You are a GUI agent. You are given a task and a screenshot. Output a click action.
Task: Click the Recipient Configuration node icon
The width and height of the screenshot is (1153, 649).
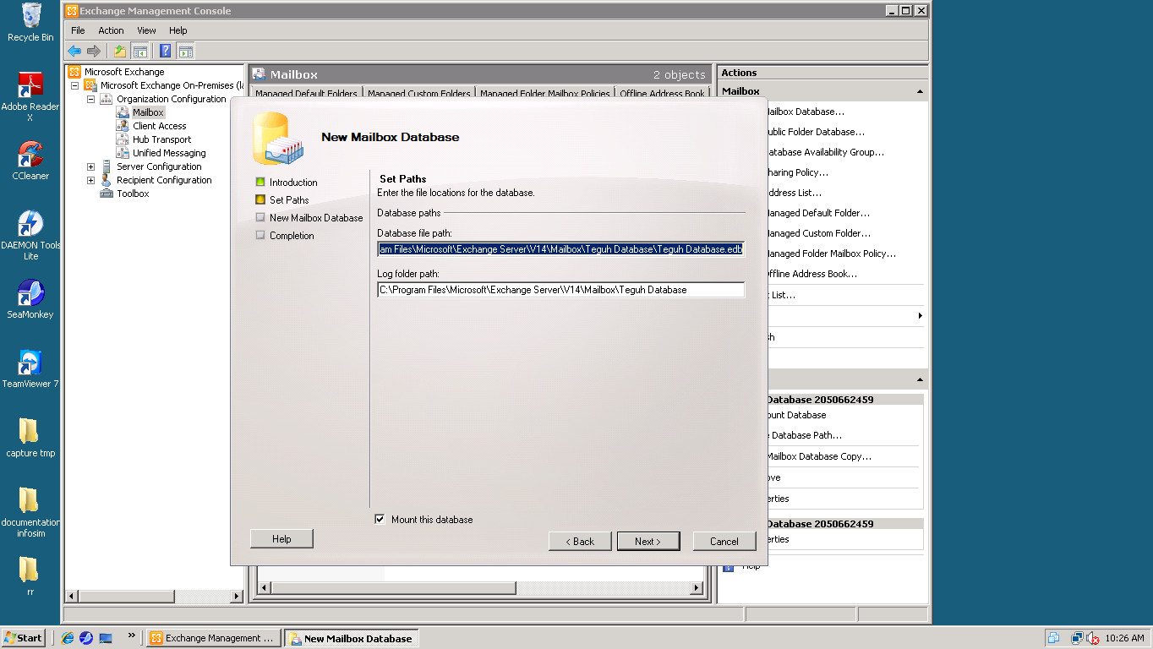click(x=107, y=180)
